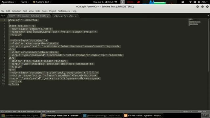The image size is (210, 118).
Task: Open the Goto menu
Action: pos(38,11)
